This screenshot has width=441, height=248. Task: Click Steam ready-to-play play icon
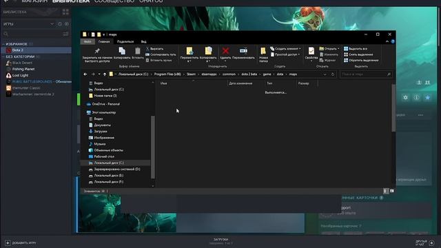(67, 24)
